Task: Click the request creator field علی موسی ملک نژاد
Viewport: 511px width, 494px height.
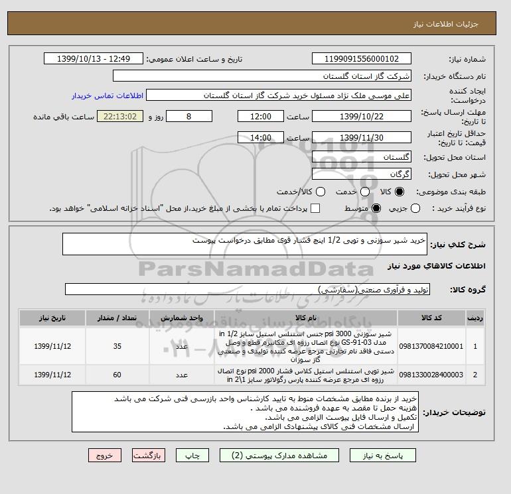Action: (279, 95)
